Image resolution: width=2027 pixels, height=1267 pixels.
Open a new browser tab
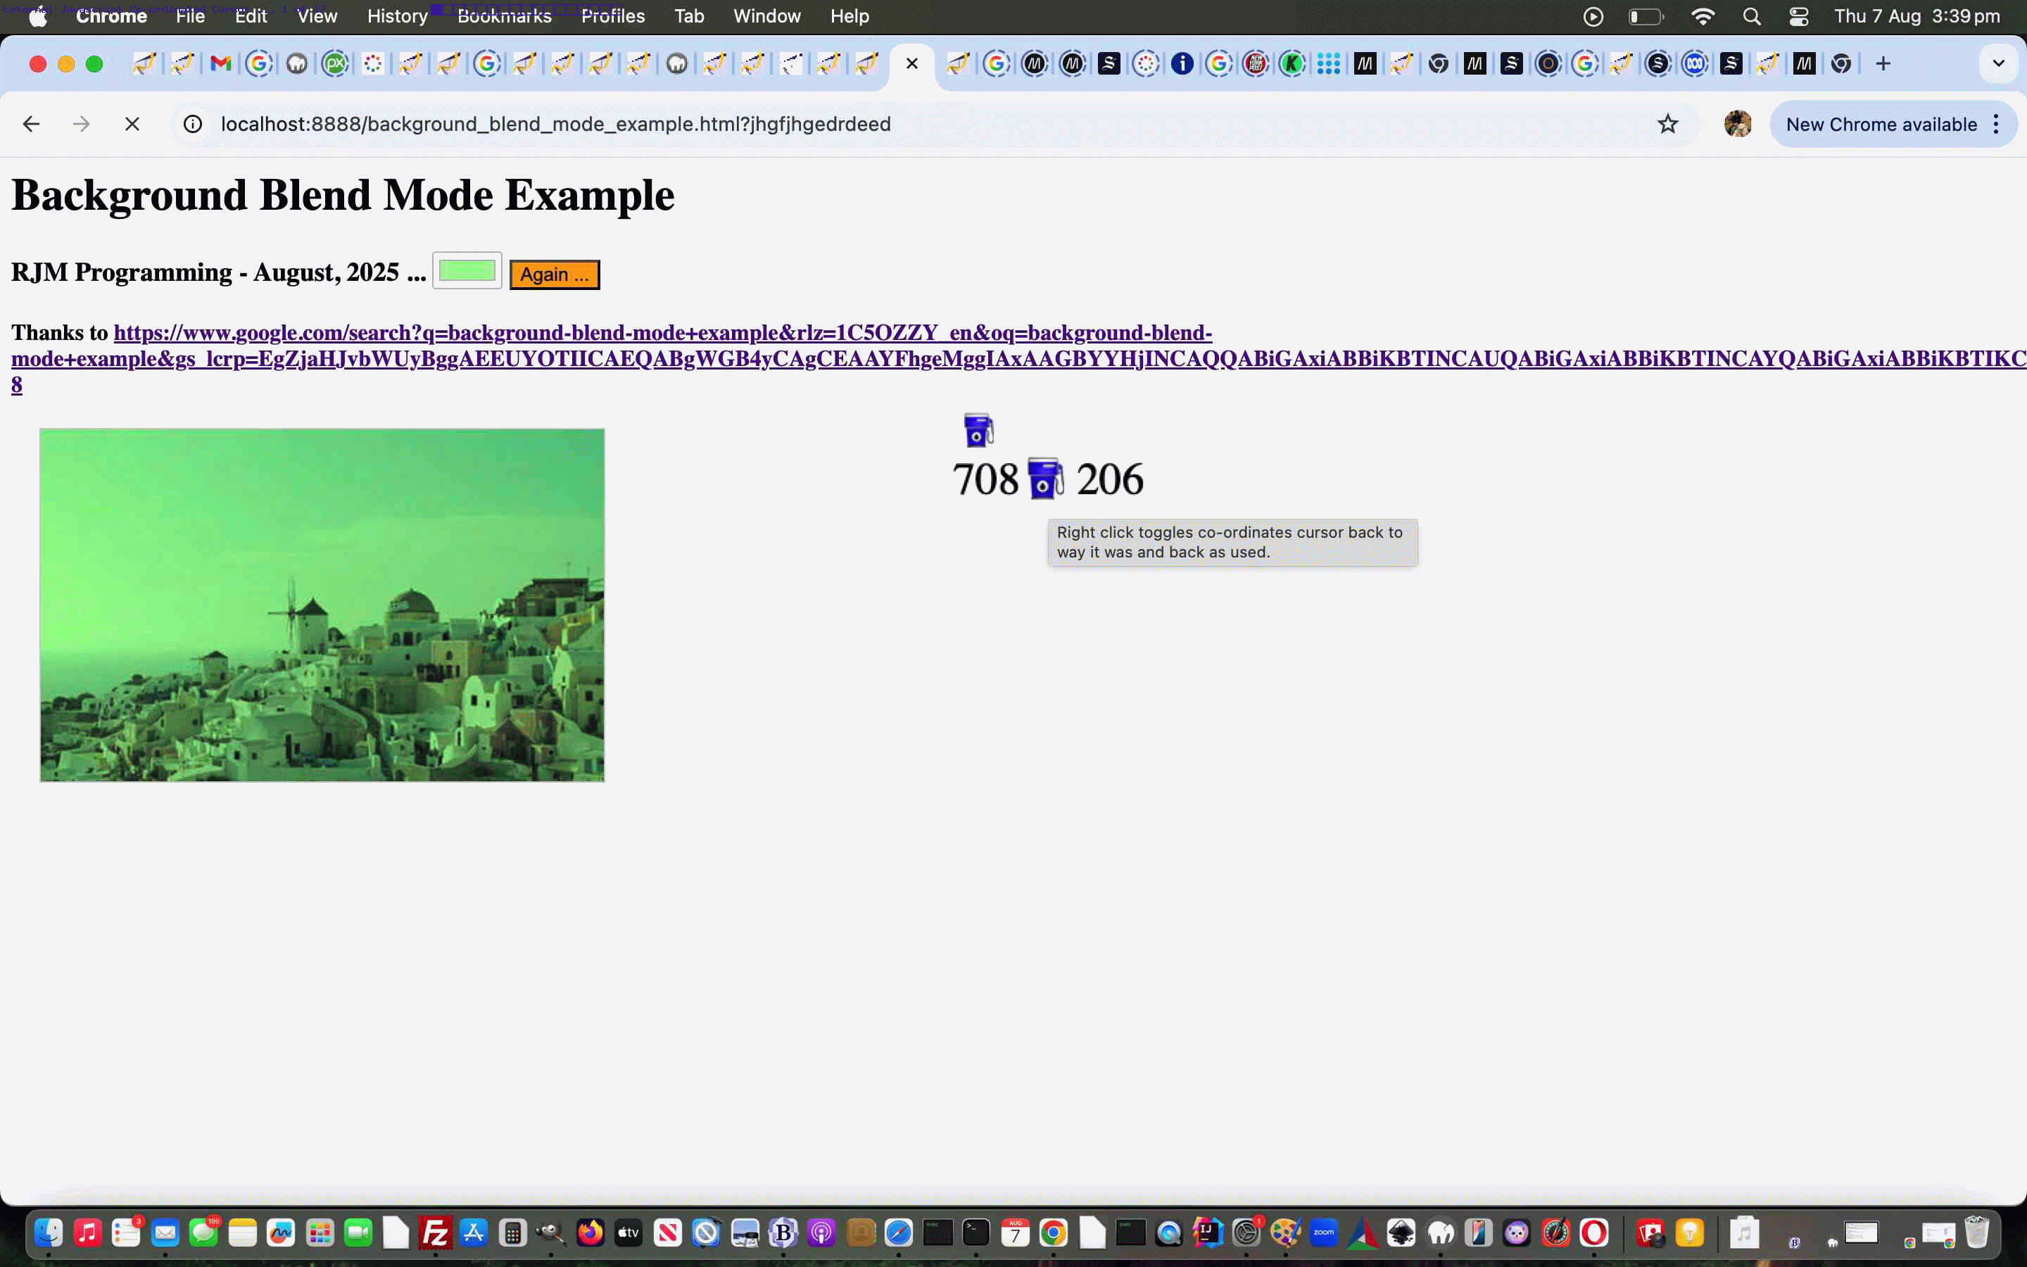[1883, 63]
